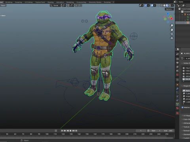The image size is (190, 142).
Task: Open Object Constraints properties tab
Action: click(177, 100)
